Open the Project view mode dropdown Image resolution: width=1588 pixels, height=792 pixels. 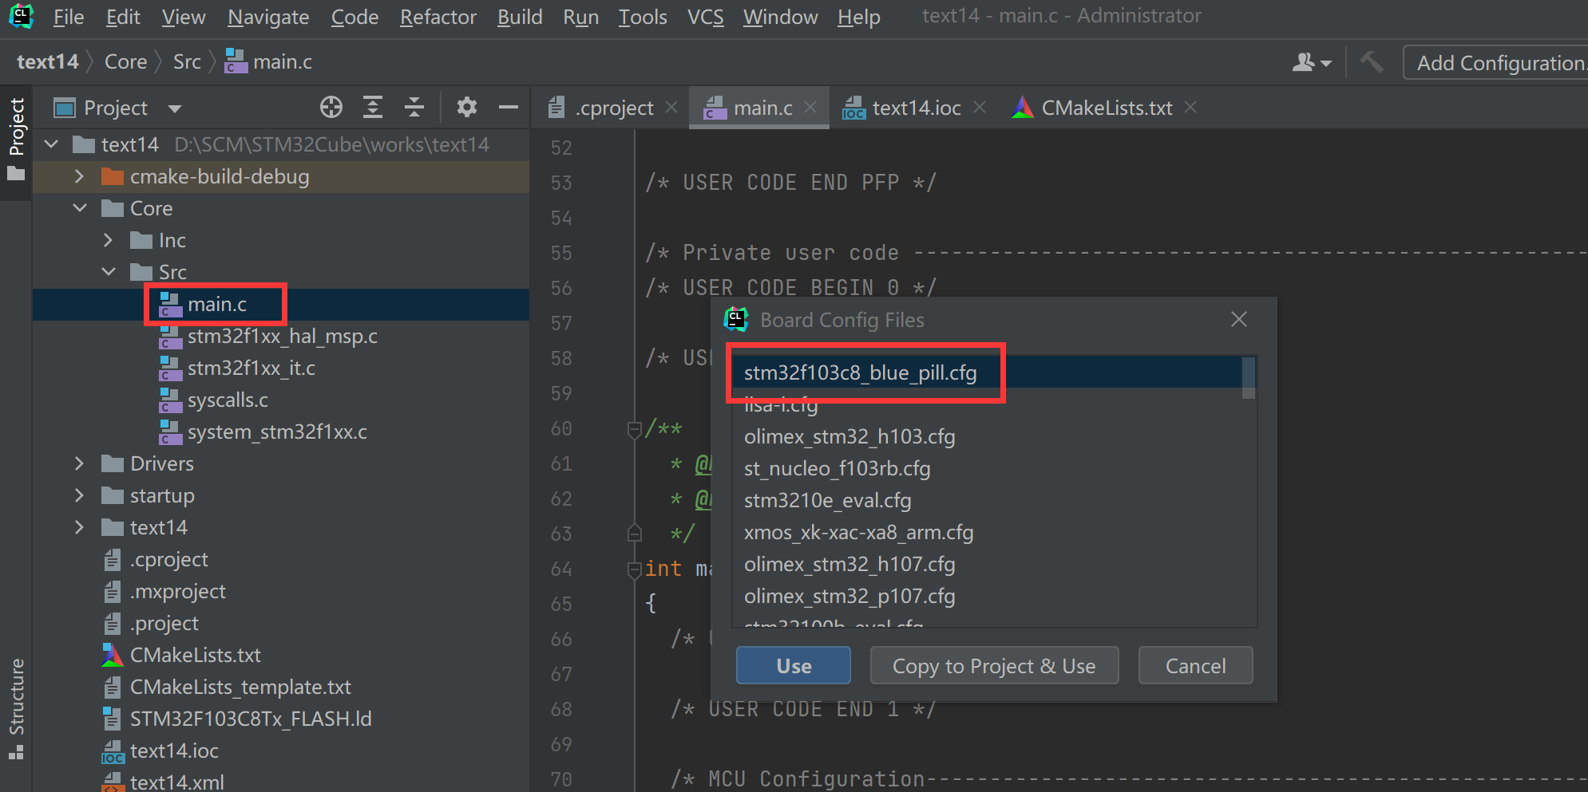[x=174, y=107]
